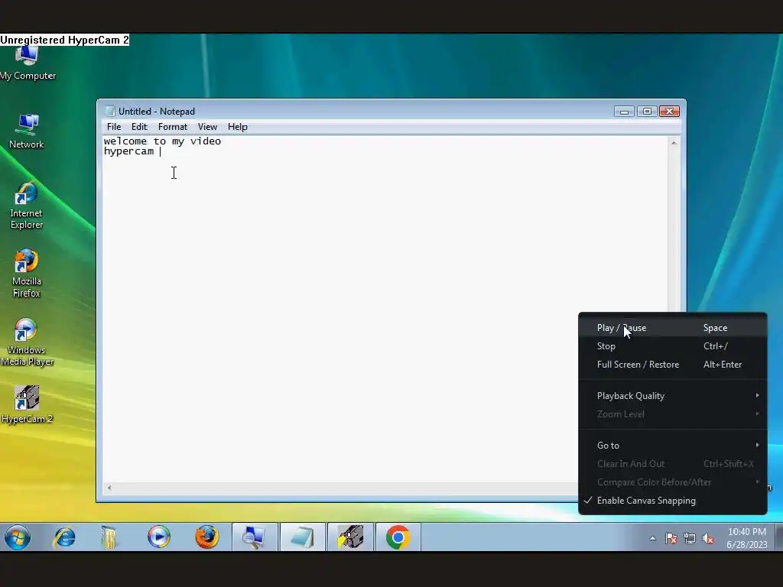The height and width of the screenshot is (587, 783).
Task: Close the Notepad window
Action: tap(670, 112)
